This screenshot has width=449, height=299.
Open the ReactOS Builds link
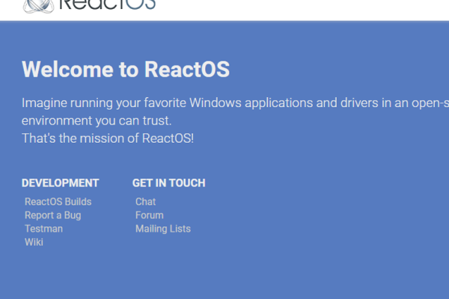coord(58,202)
